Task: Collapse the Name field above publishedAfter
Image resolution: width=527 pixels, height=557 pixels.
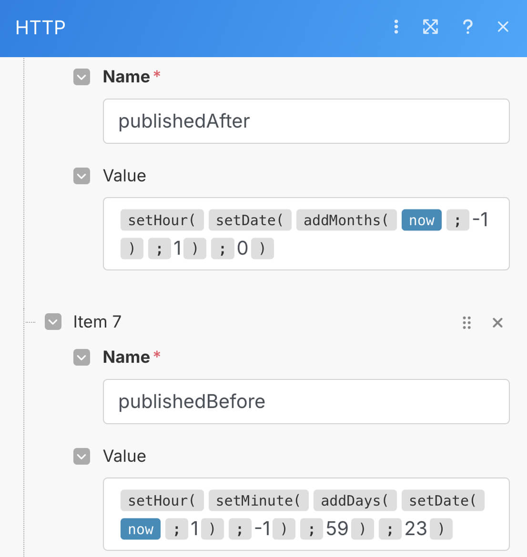Action: 82,77
